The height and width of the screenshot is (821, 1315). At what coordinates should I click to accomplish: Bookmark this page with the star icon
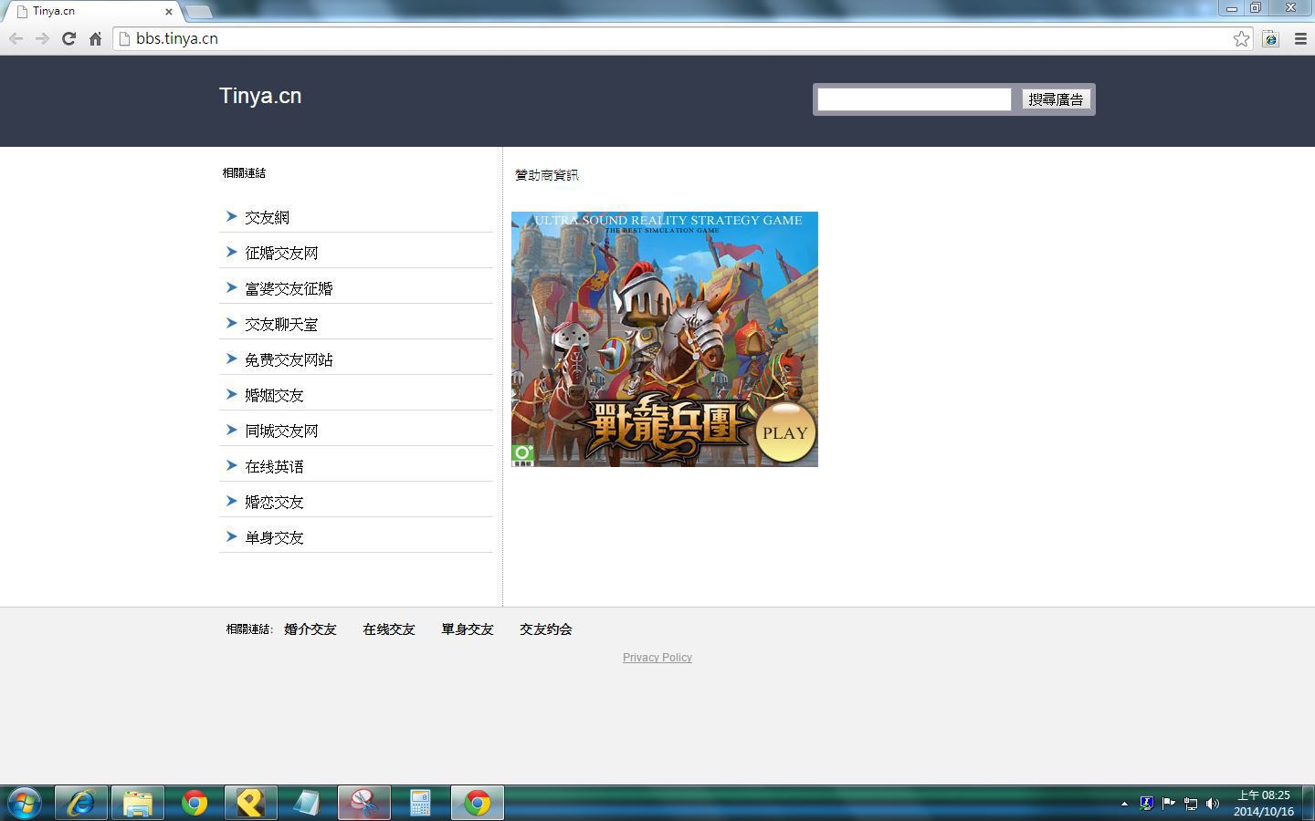coord(1241,38)
